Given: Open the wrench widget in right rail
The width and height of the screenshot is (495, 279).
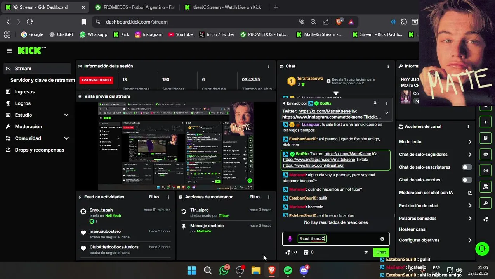Looking at the screenshot, I should click(x=485, y=203).
